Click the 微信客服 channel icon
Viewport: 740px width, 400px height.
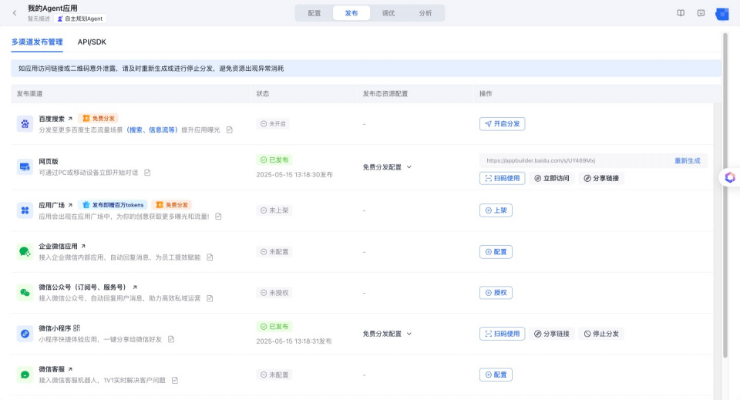point(25,375)
